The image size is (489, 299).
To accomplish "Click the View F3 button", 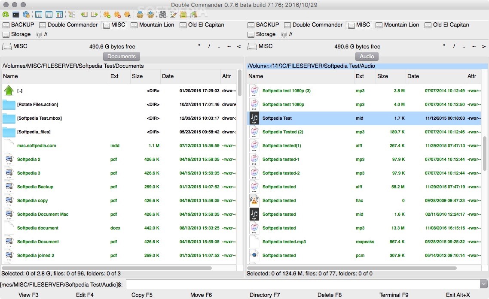I will click(28, 295).
